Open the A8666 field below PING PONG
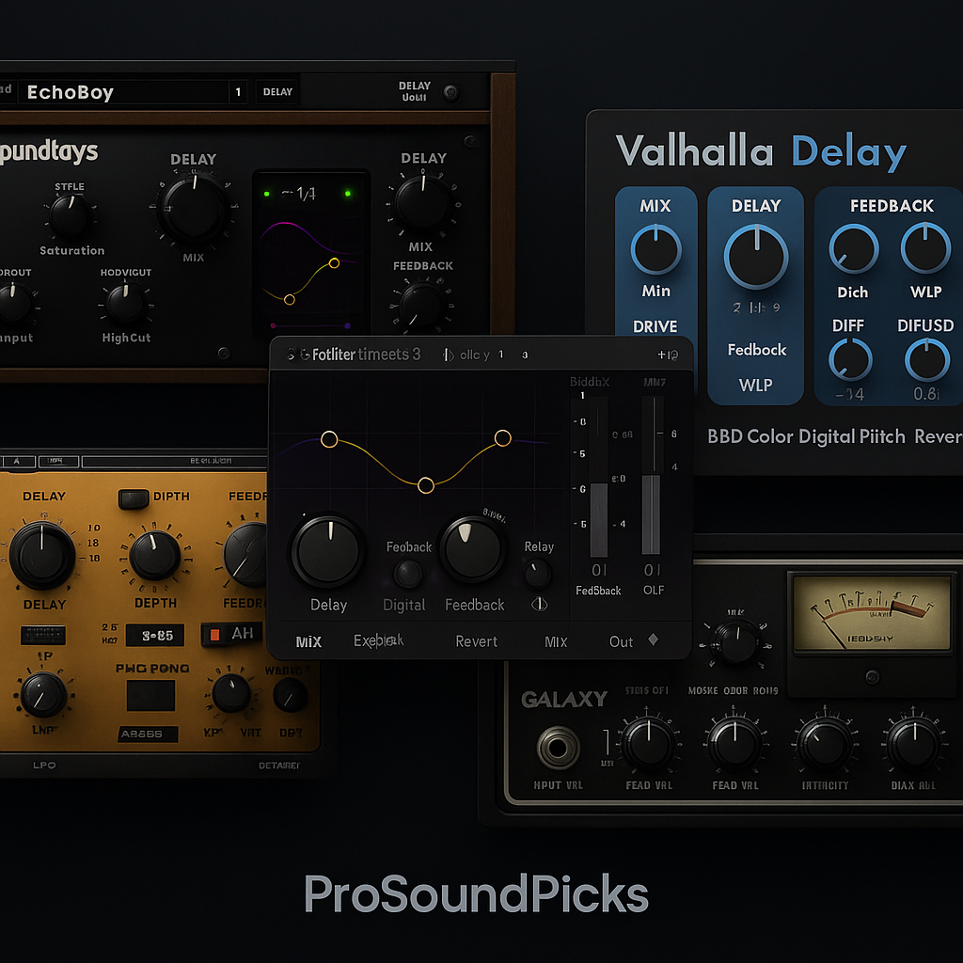 [x=147, y=734]
